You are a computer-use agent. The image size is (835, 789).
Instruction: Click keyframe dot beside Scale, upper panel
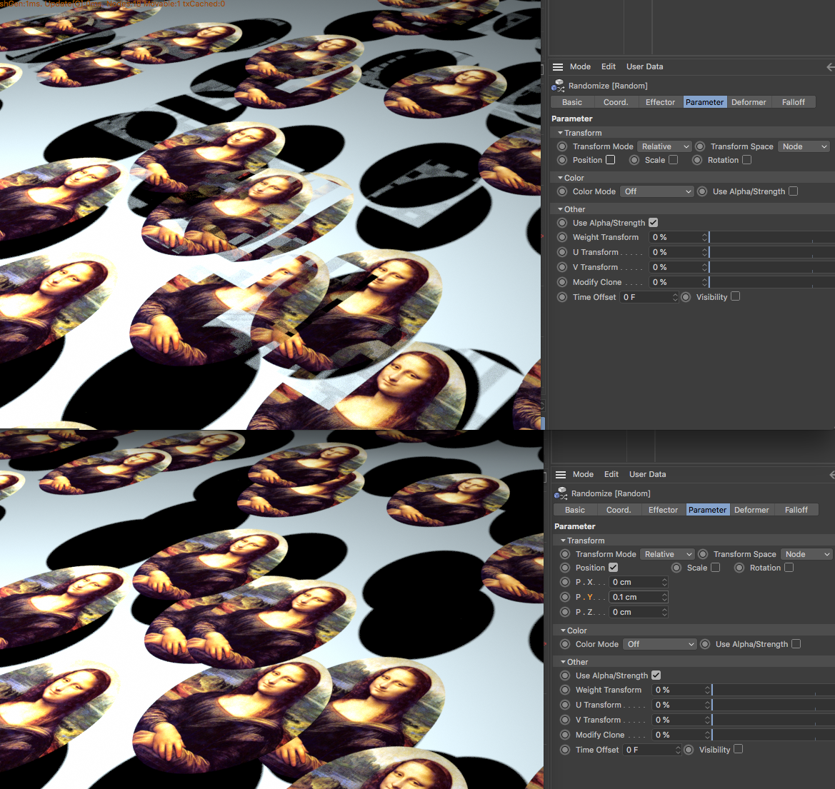point(634,160)
